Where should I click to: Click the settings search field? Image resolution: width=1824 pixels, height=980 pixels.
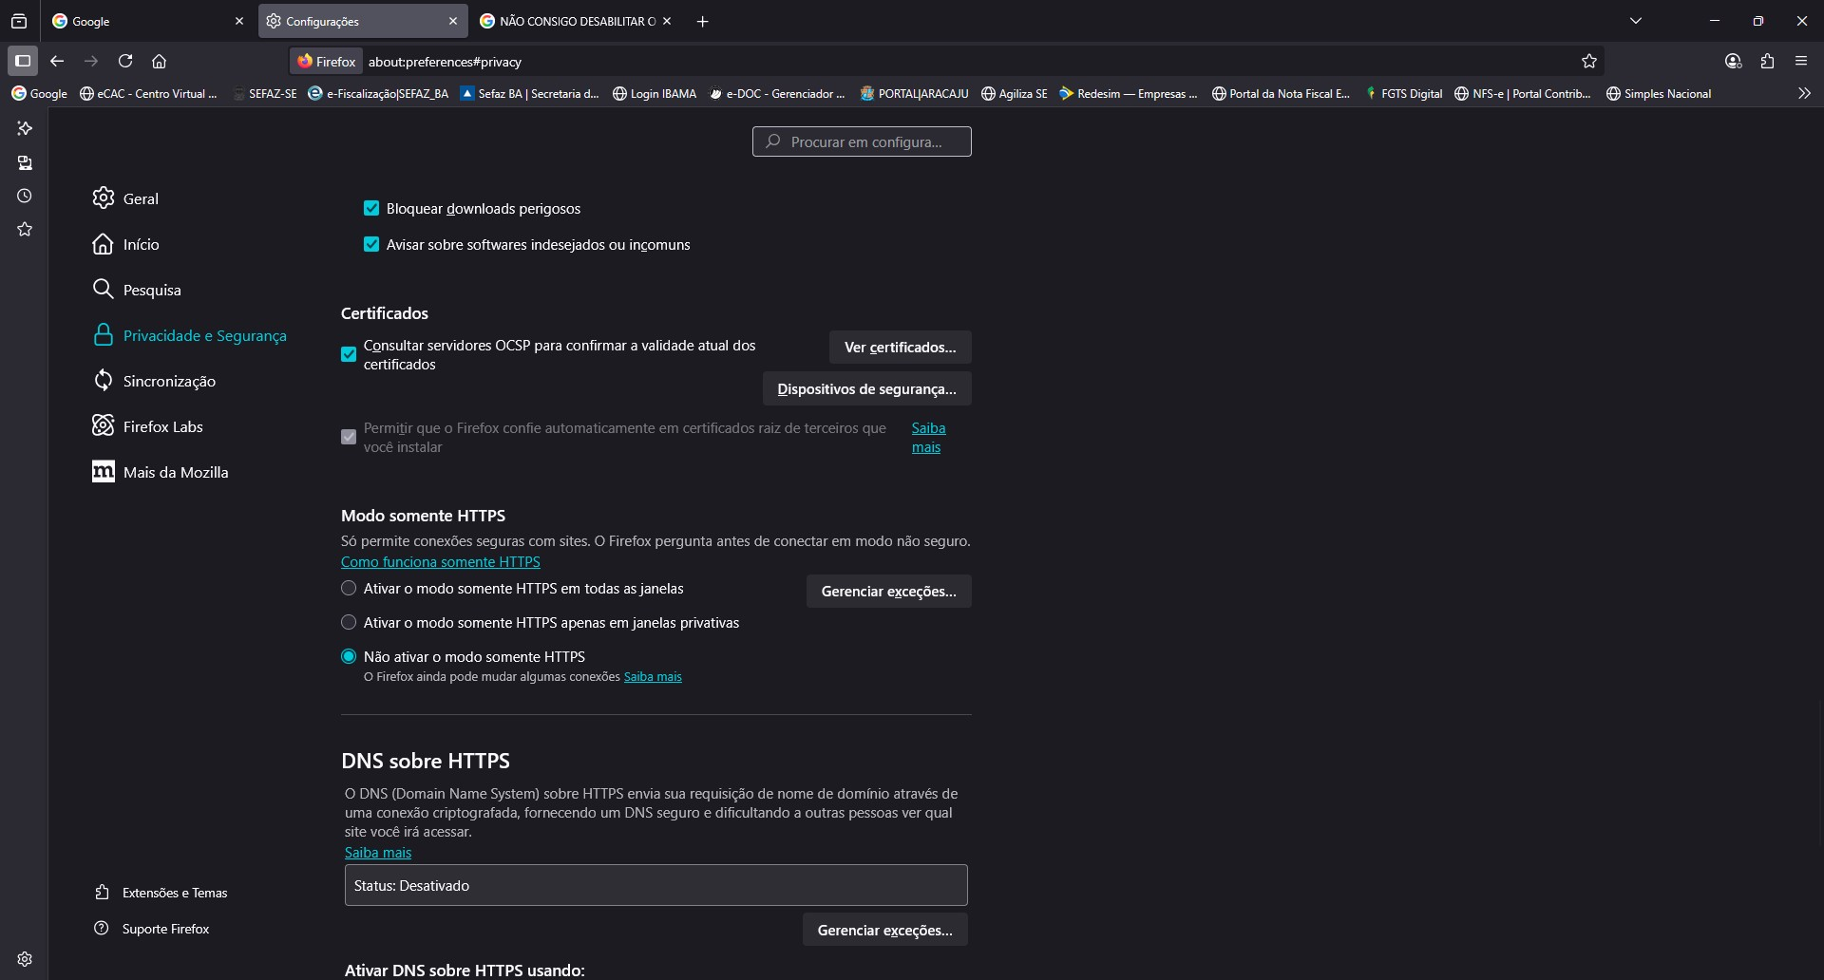coord(862,141)
